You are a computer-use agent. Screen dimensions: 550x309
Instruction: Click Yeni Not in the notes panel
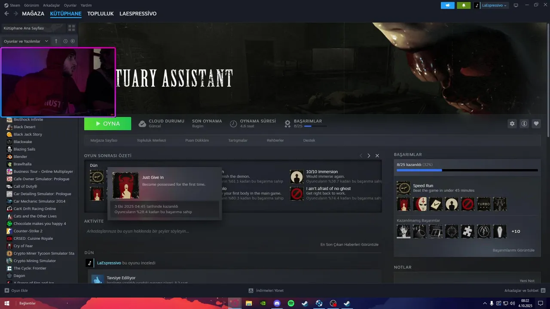tap(527, 281)
